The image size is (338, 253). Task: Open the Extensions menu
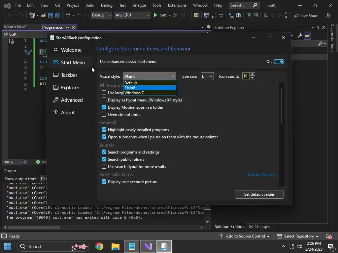coord(177,5)
